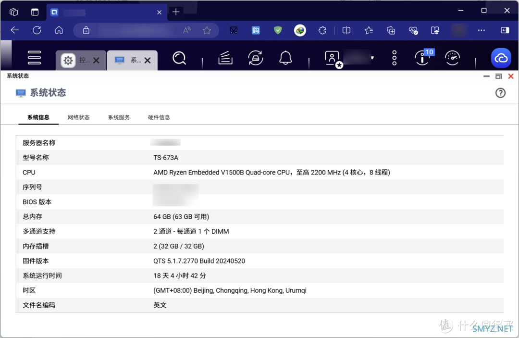Reload the browser page
This screenshot has width=519, height=338.
click(37, 30)
